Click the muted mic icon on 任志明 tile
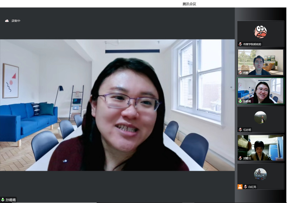Viewport: 287px width, 203px height. pos(240,130)
